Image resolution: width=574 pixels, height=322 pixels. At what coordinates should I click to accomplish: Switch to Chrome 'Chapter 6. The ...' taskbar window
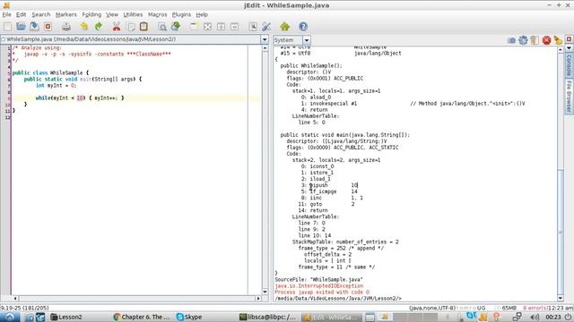click(x=142, y=317)
